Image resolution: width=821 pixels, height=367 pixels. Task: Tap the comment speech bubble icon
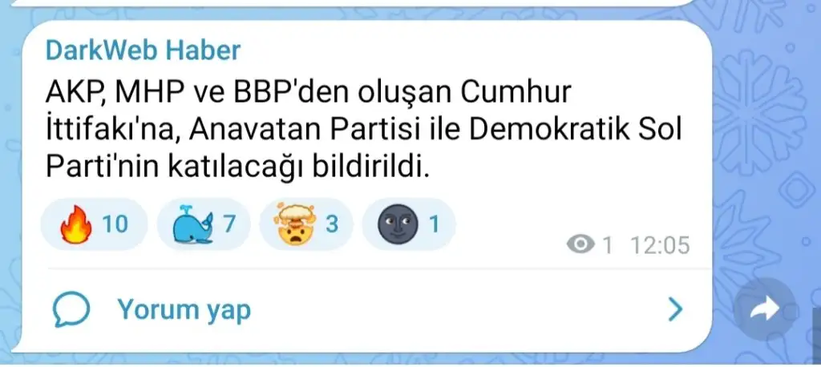[71, 309]
